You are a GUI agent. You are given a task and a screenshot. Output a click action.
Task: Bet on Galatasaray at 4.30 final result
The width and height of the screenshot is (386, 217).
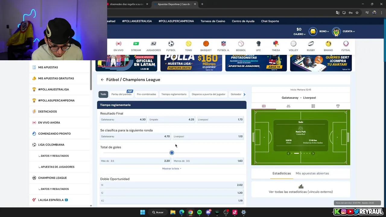123,120
